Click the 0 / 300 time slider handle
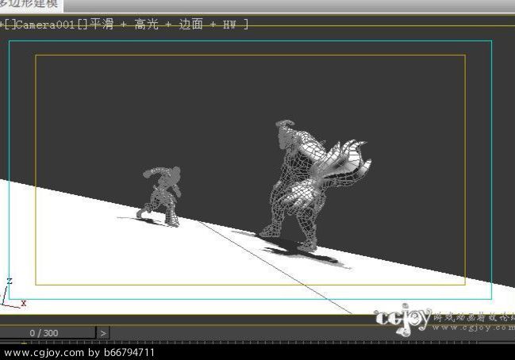 (48, 333)
